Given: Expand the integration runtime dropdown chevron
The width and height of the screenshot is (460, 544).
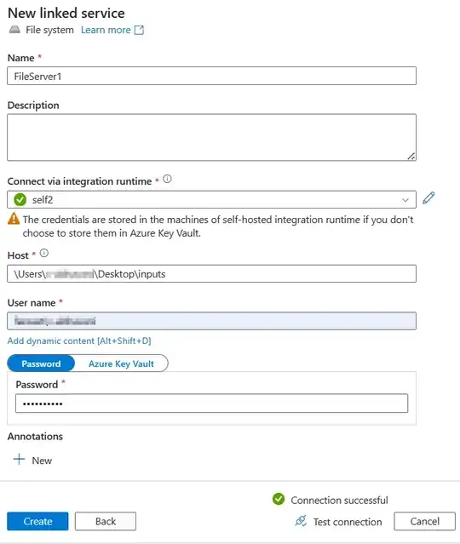Looking at the screenshot, I should 405,200.
